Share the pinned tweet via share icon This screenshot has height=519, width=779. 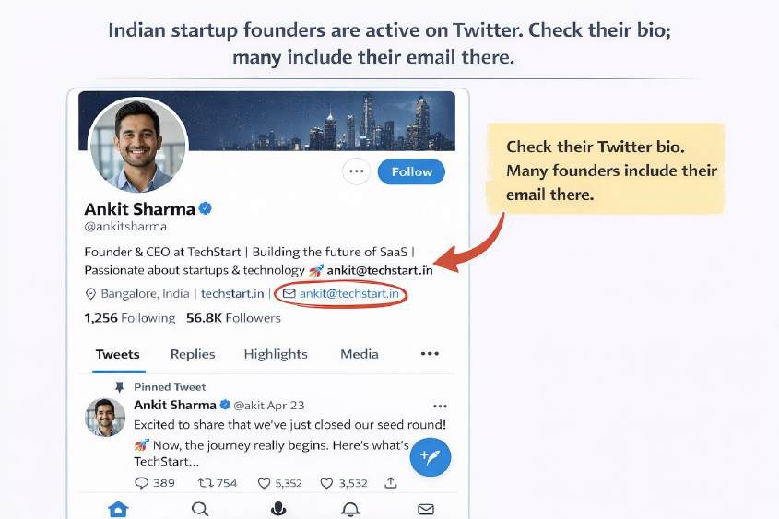click(391, 483)
